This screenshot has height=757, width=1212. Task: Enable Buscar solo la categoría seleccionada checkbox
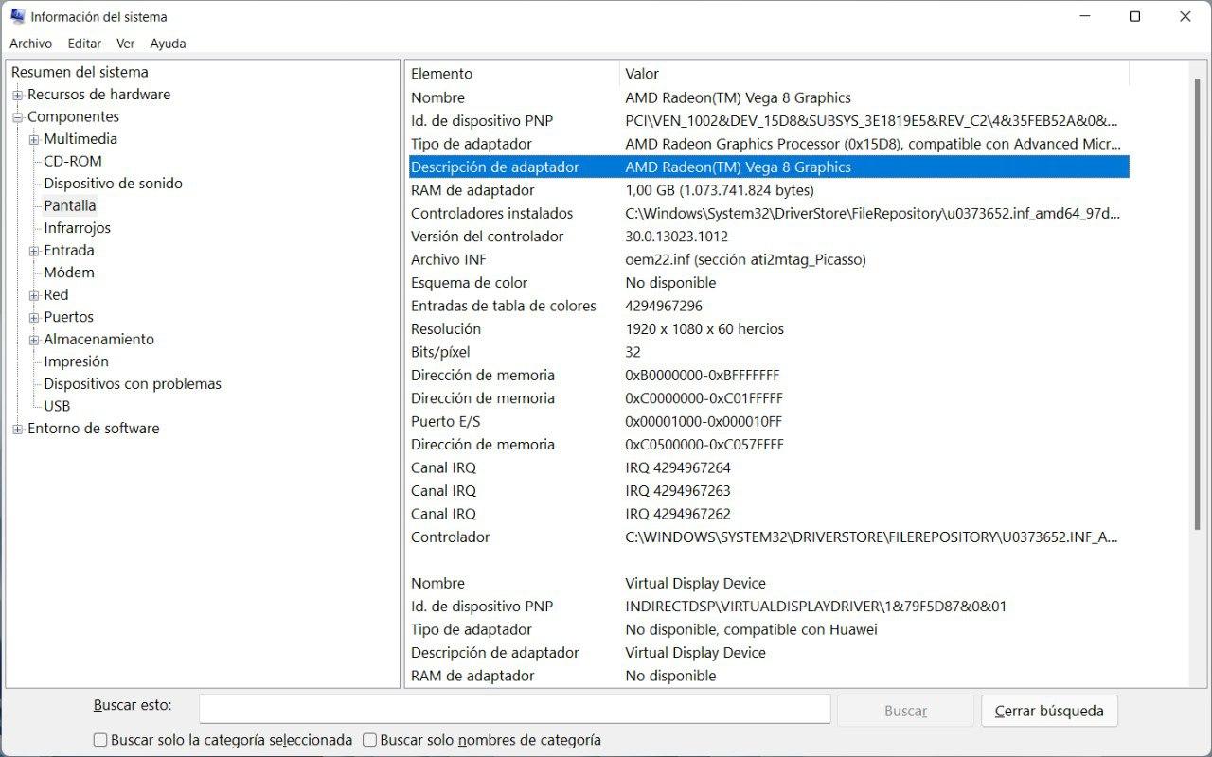(100, 740)
